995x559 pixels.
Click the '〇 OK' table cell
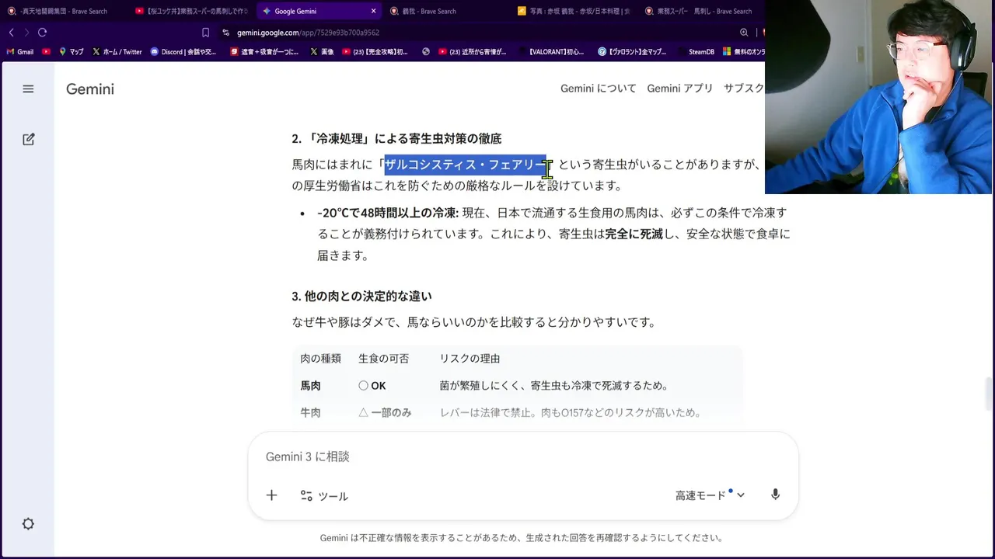click(372, 386)
